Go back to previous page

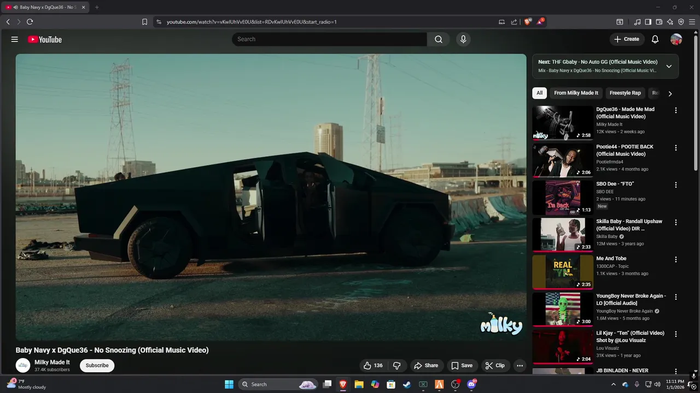[x=8, y=22]
